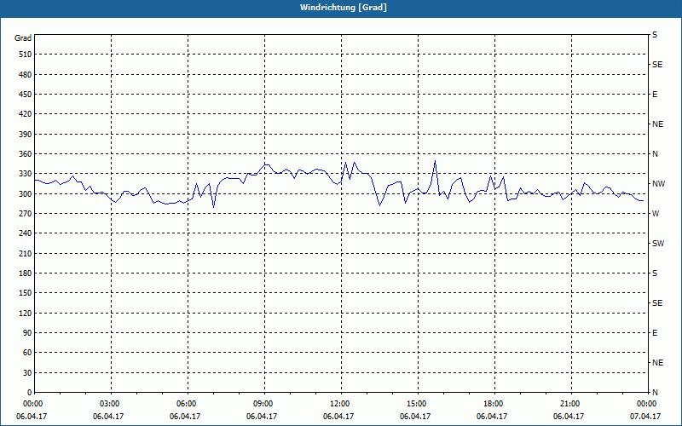
Task: Click the 300 y-axis value
Action: [26, 193]
